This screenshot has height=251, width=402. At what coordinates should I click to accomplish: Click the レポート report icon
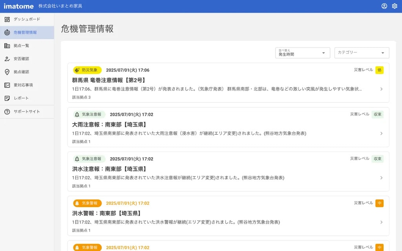coord(7,98)
